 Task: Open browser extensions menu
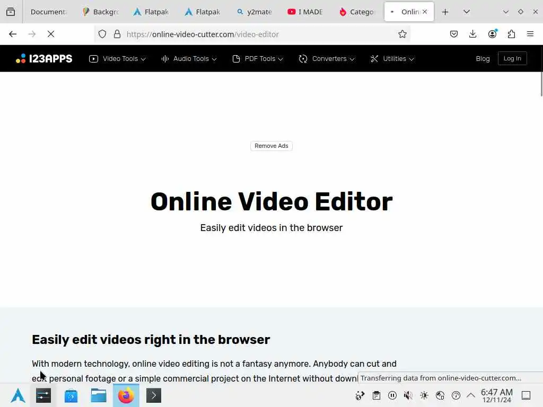point(511,34)
